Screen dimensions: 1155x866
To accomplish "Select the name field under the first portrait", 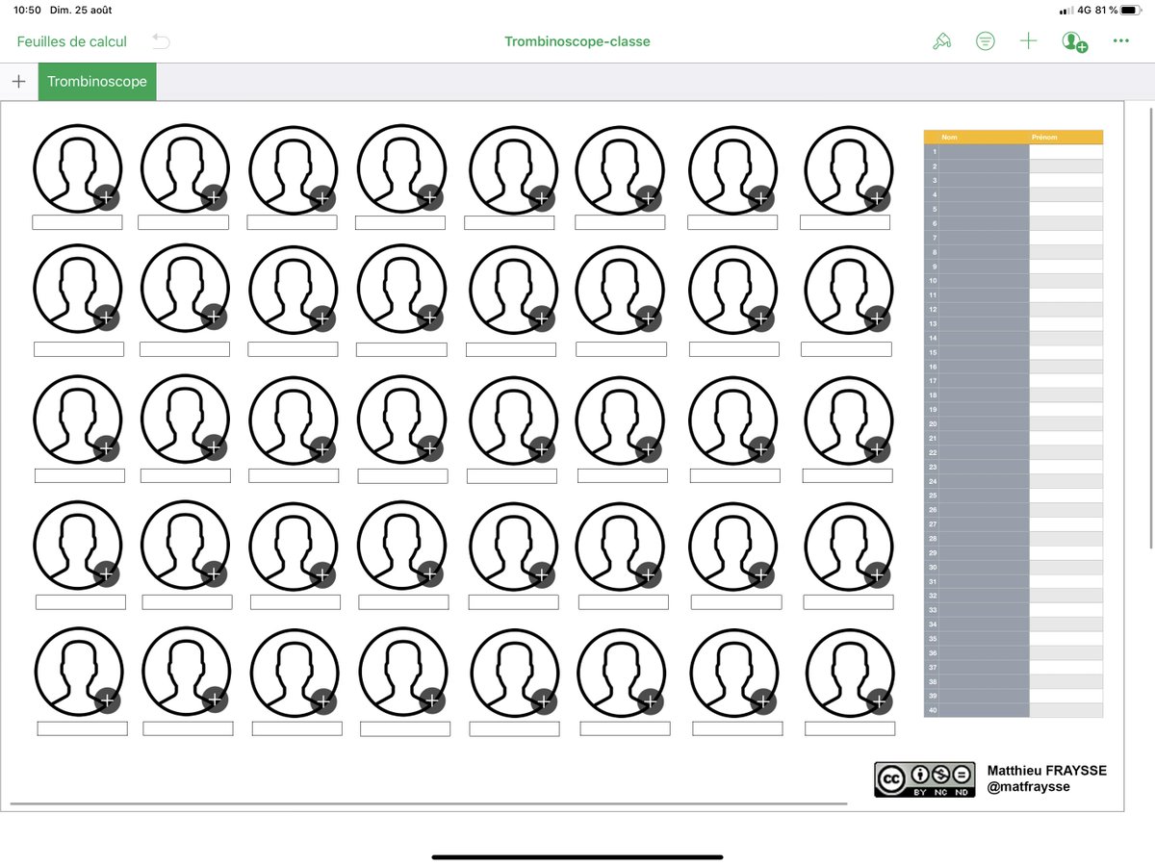I will point(77,221).
